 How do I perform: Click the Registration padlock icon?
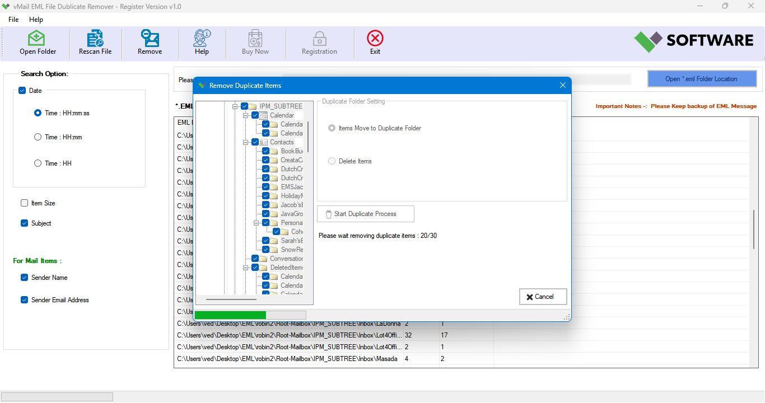319,38
